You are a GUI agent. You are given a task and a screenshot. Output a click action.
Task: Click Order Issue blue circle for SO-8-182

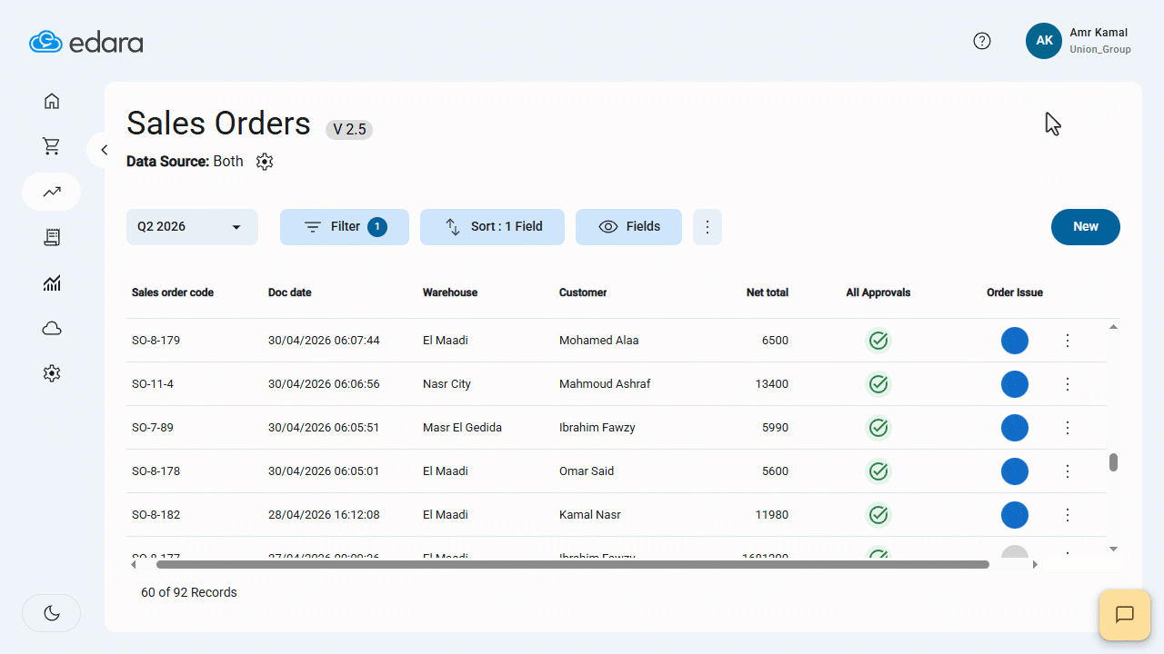coord(1015,515)
